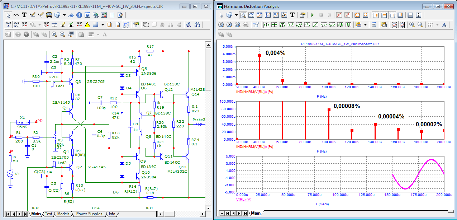Select the Text (T) tool in analysis window
This screenshot has height=220, width=457.
[292, 15]
